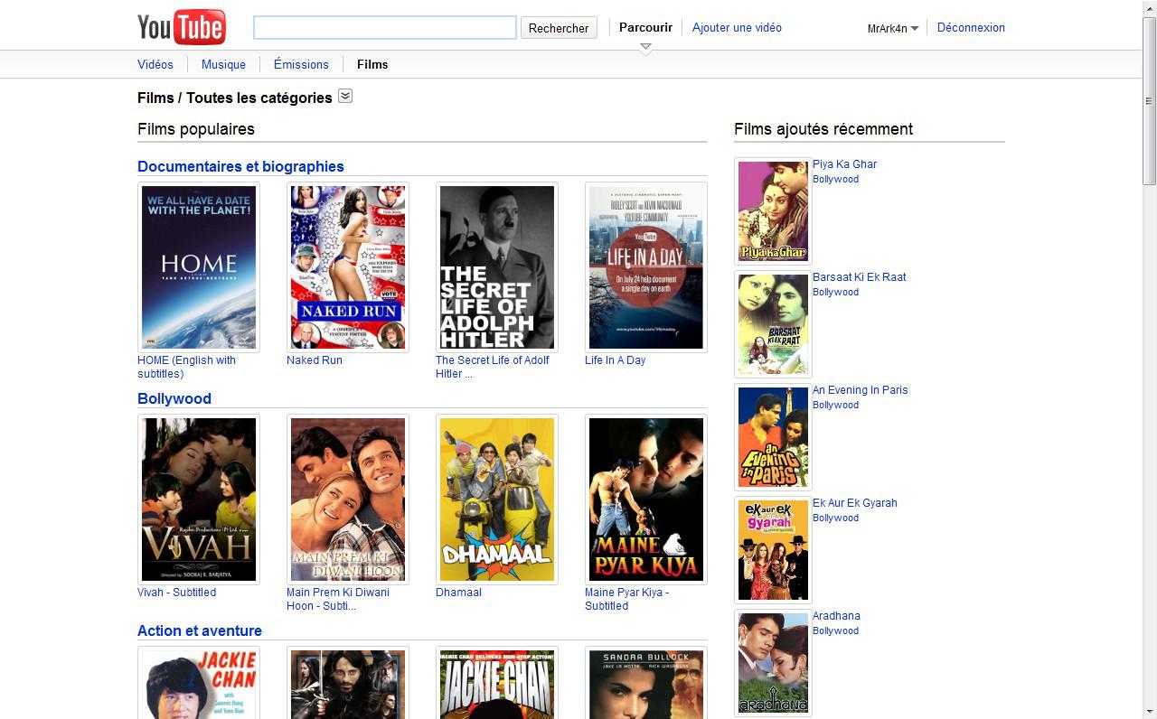The height and width of the screenshot is (719, 1157).
Task: Click the Ek Aur Ek Gyarah thumbnail
Action: (773, 550)
